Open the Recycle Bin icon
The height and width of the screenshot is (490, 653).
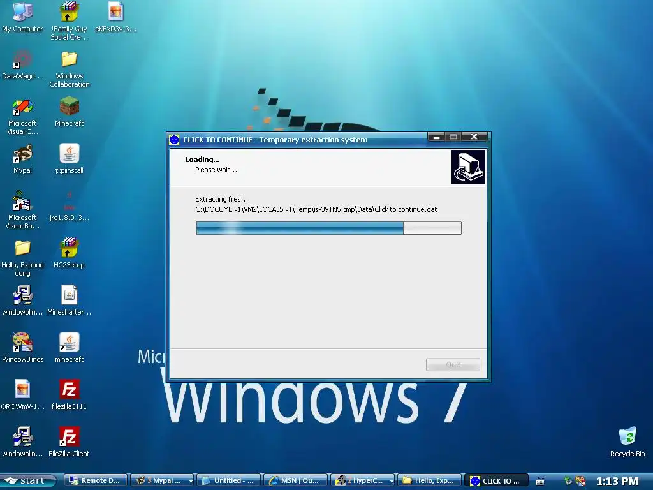click(627, 436)
